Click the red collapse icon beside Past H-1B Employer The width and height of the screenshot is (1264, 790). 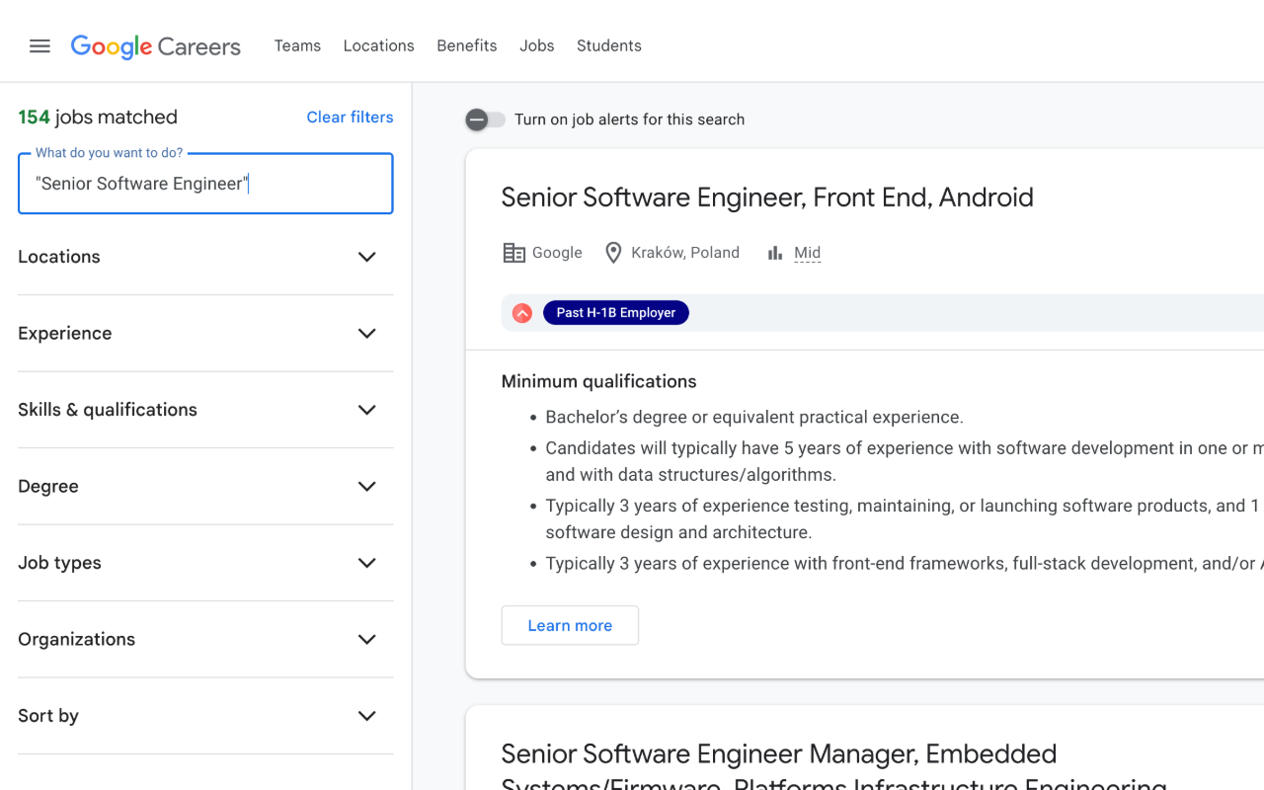(522, 313)
